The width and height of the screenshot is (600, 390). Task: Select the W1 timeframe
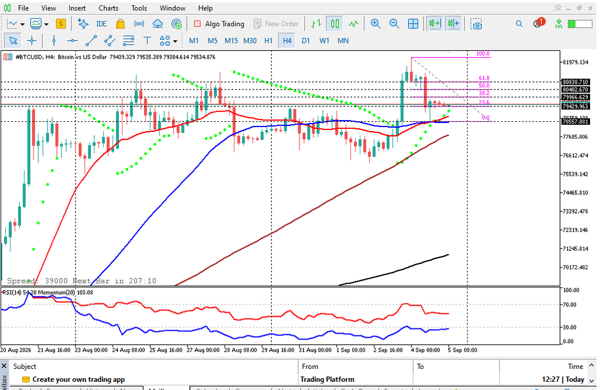tap(324, 40)
